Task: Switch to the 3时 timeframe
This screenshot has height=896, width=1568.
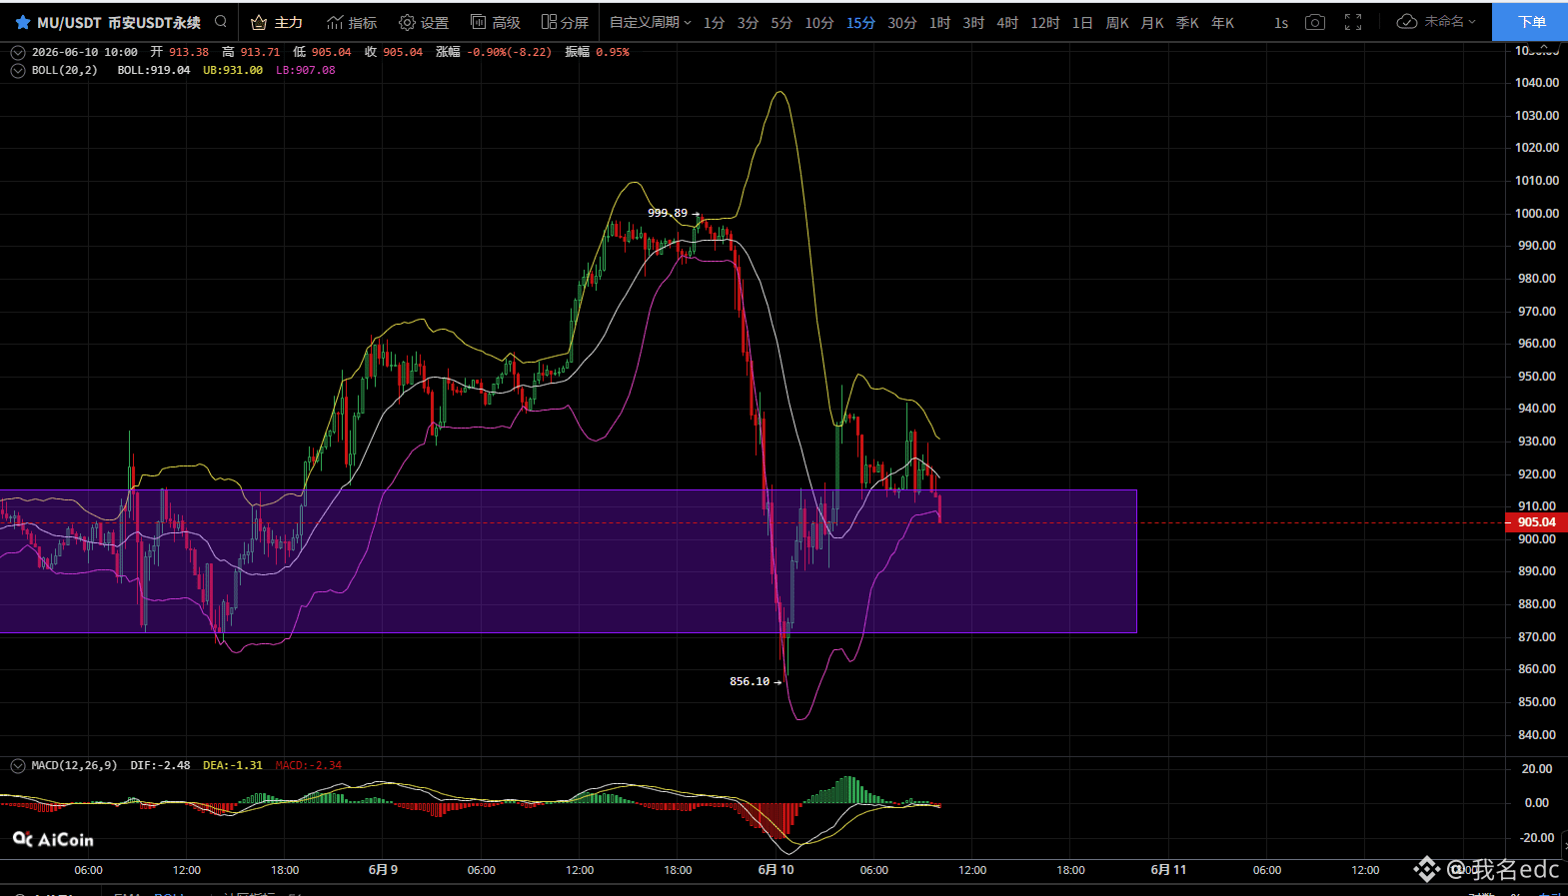Action: click(973, 22)
